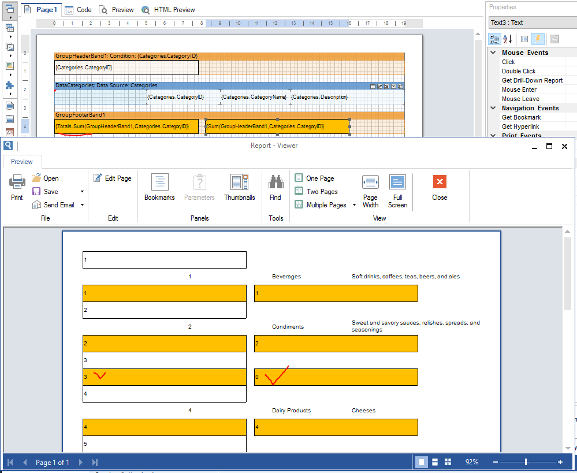Show the Events tab with the lightning icon
Screen dimensions: 577x473
click(x=538, y=39)
